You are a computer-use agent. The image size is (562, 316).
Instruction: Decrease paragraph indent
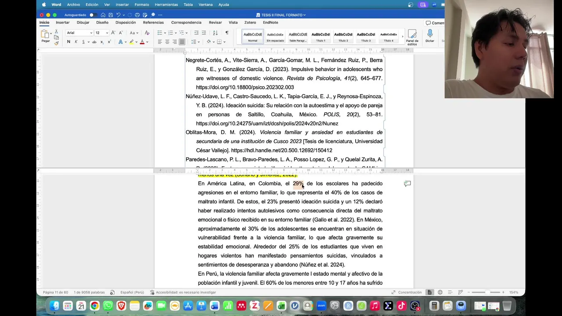click(196, 33)
